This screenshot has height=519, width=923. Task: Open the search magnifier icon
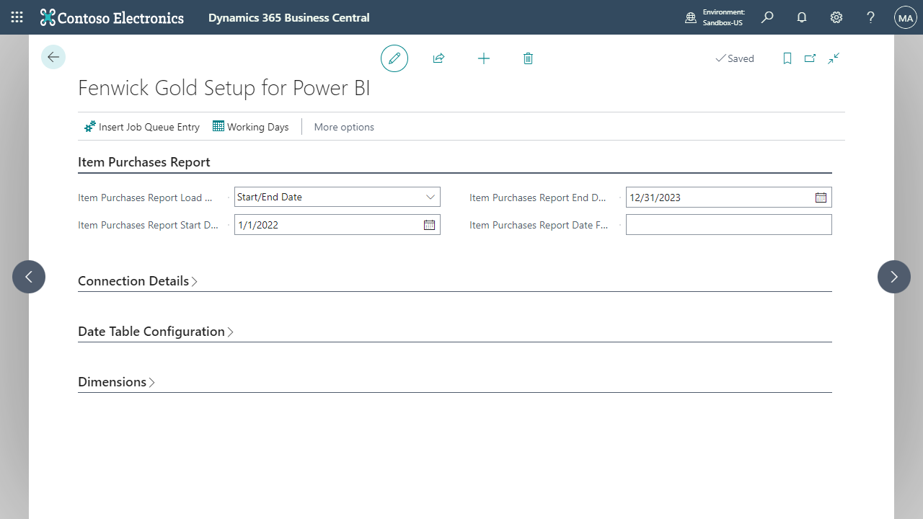point(767,17)
